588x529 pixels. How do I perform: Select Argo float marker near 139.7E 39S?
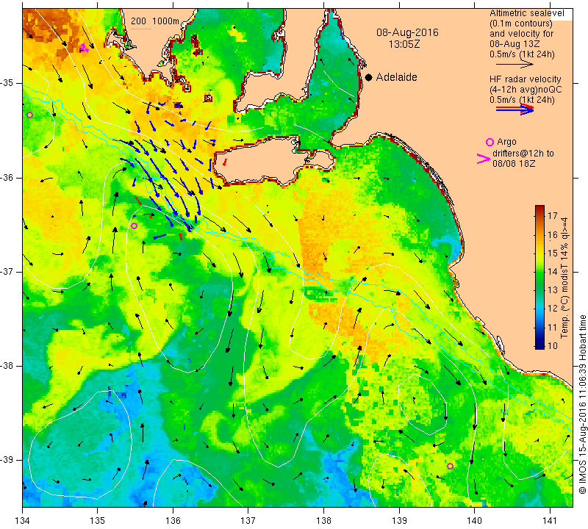tap(450, 466)
